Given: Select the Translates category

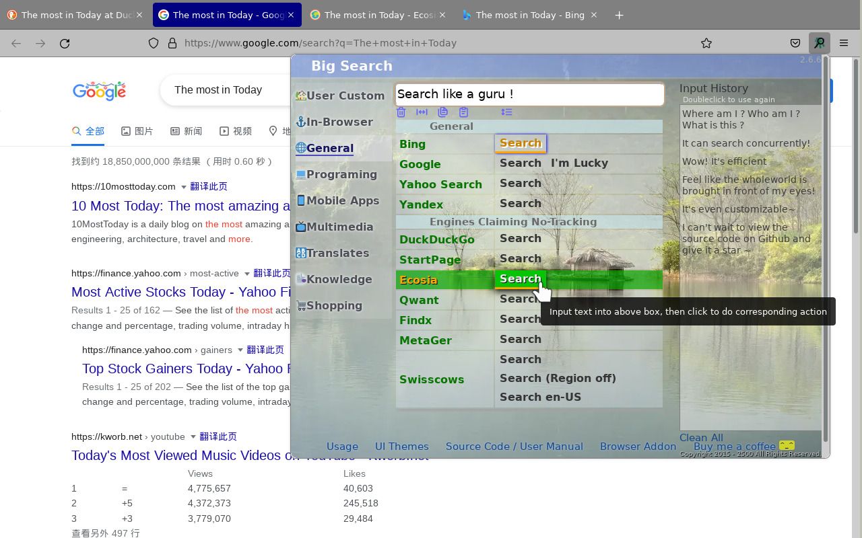Looking at the screenshot, I should click(x=332, y=253).
